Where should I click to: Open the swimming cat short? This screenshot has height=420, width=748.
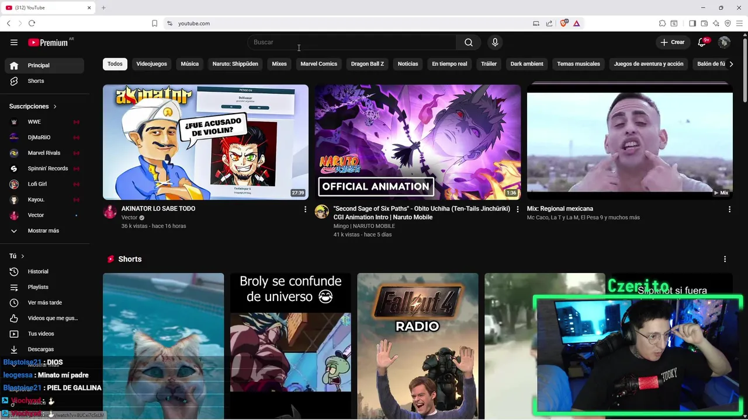[x=164, y=346]
